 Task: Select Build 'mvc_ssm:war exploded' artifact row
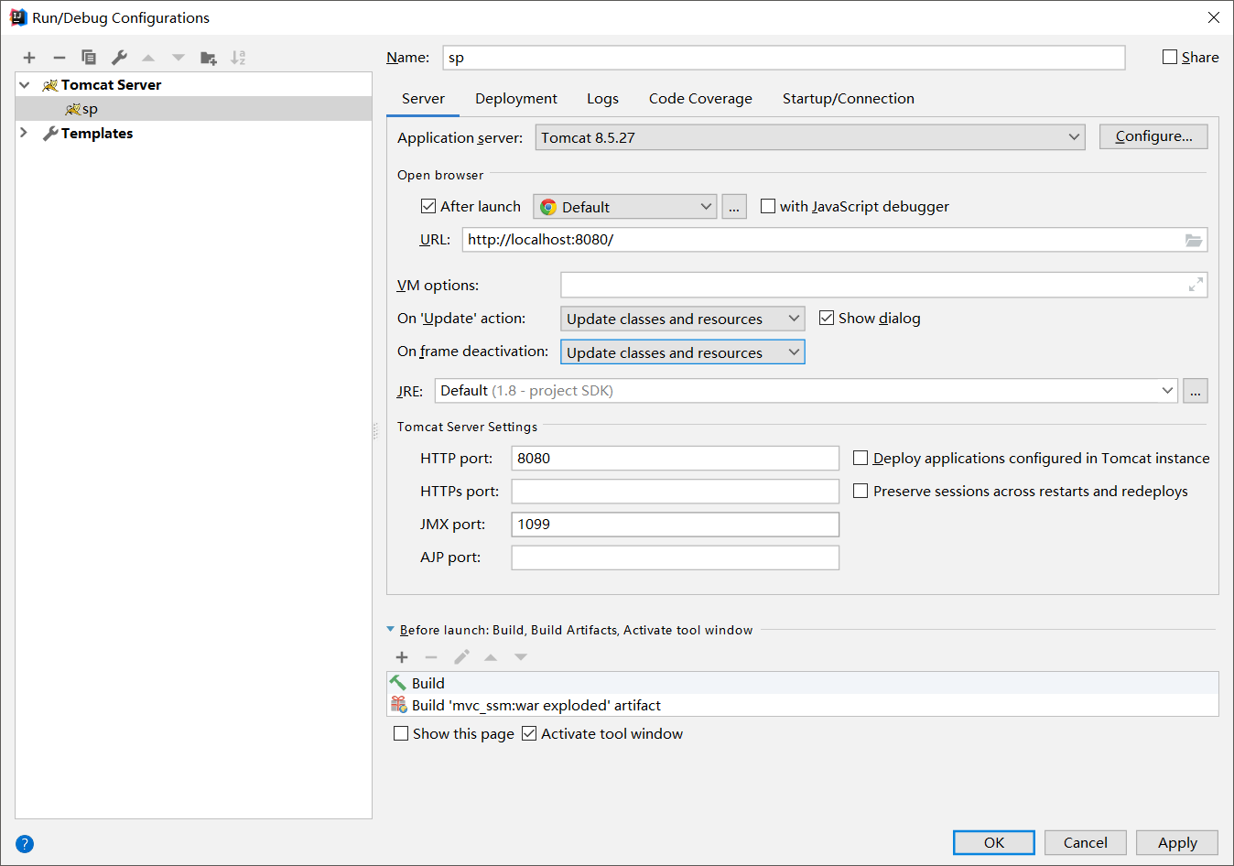(803, 705)
